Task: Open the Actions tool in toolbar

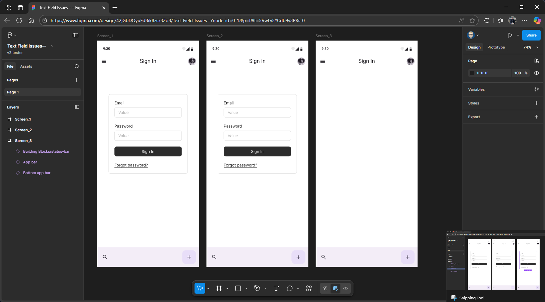Action: pos(309,288)
